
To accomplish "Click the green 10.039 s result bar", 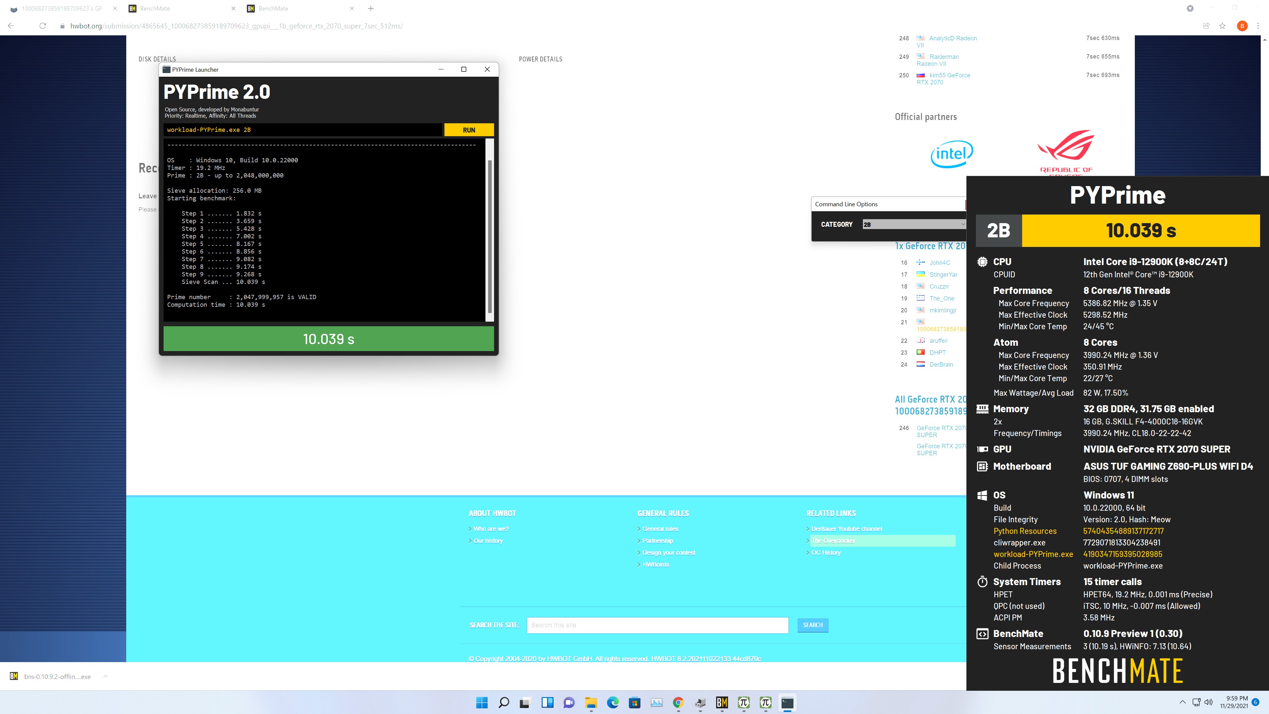I will coord(328,338).
